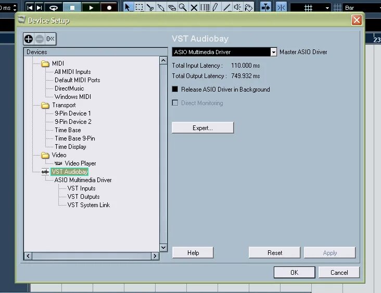Click the Devices column header
The image size is (381, 293).
(x=95, y=52)
